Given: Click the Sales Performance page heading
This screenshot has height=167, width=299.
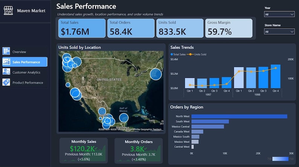Looking at the screenshot, I should pyautogui.click(x=86, y=6).
